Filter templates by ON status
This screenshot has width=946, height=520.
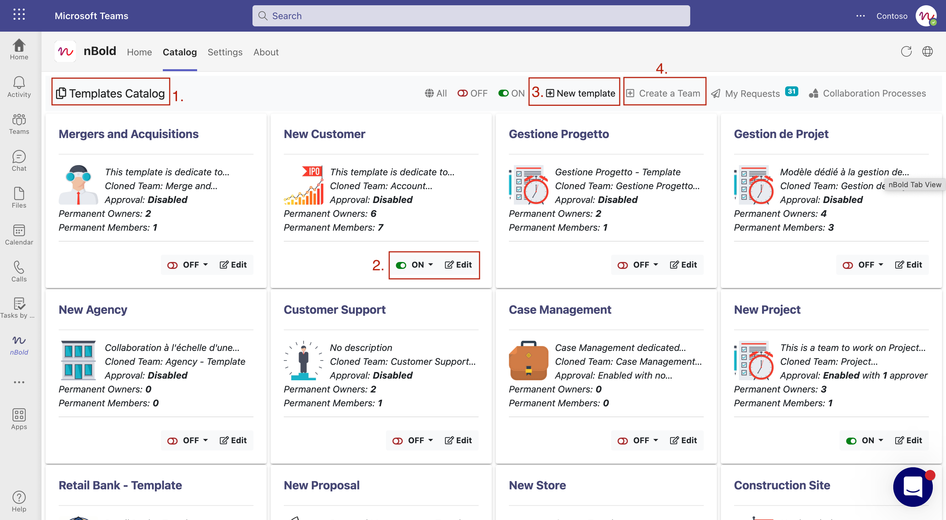(x=511, y=93)
